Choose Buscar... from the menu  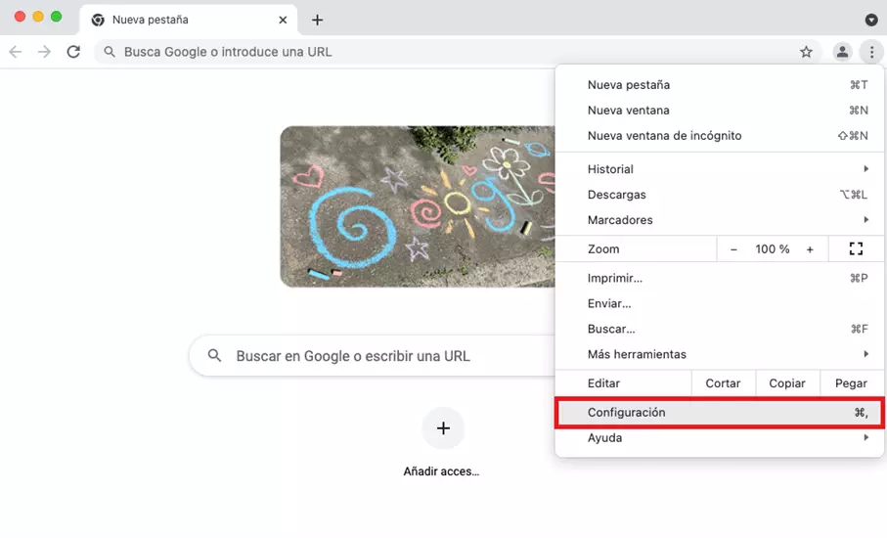click(x=719, y=329)
